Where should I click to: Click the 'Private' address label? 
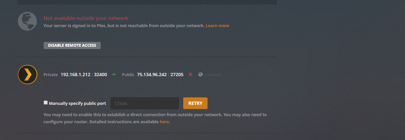coord(51,75)
